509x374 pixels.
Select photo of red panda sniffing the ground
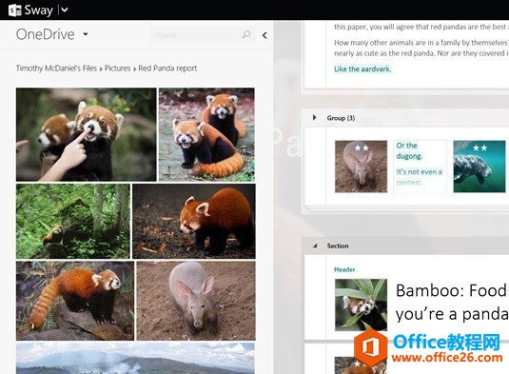point(194,221)
